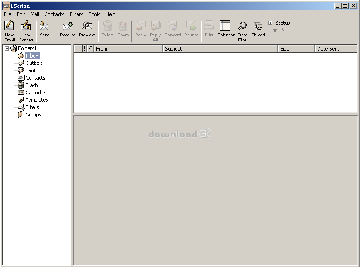
Task: Open the File menu
Action: coord(7,14)
